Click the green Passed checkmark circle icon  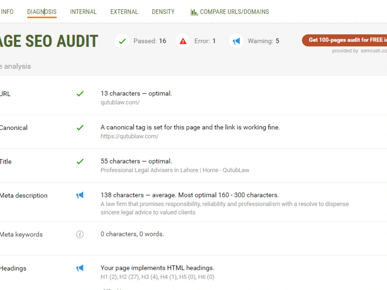122,41
